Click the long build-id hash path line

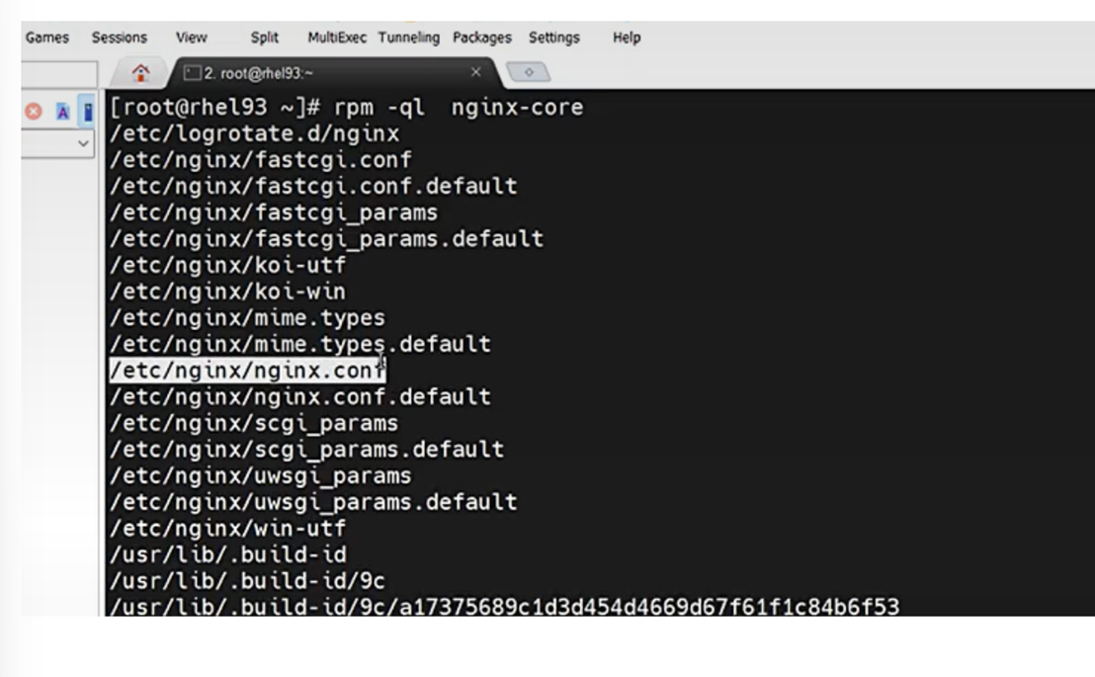click(505, 606)
